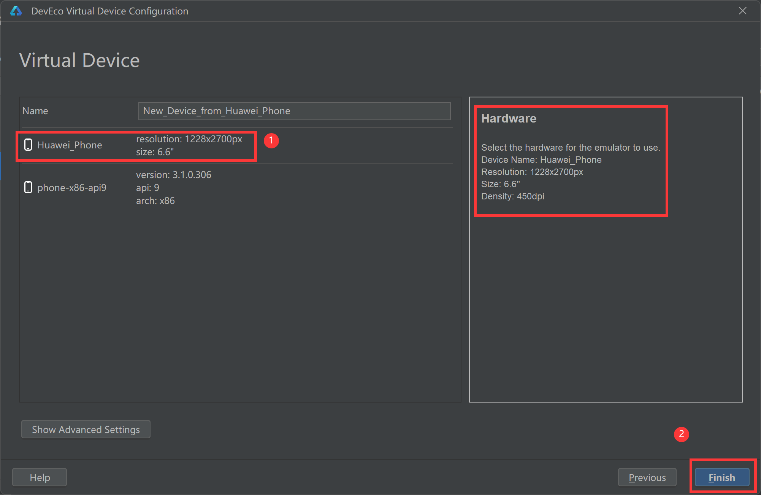The width and height of the screenshot is (761, 495).
Task: Click the Huawei_Phone device icon
Action: (28, 145)
